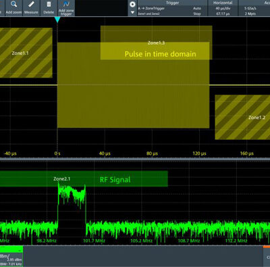Open the green spectrum signal icon showing RBW
This screenshot has height=267, width=270.
click(x=11, y=256)
